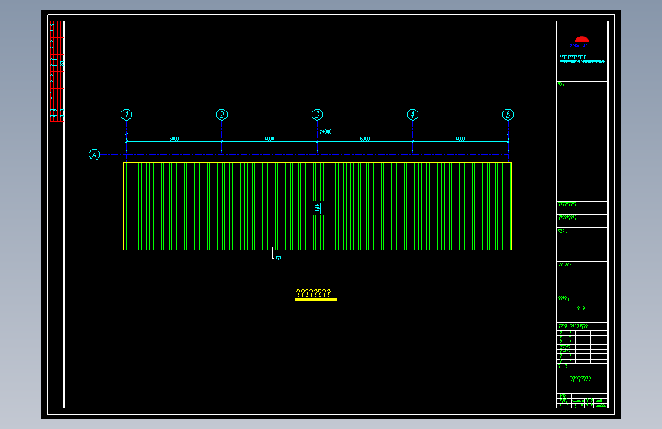
Task: Select grid axis bubble number 1
Action: [x=126, y=115]
